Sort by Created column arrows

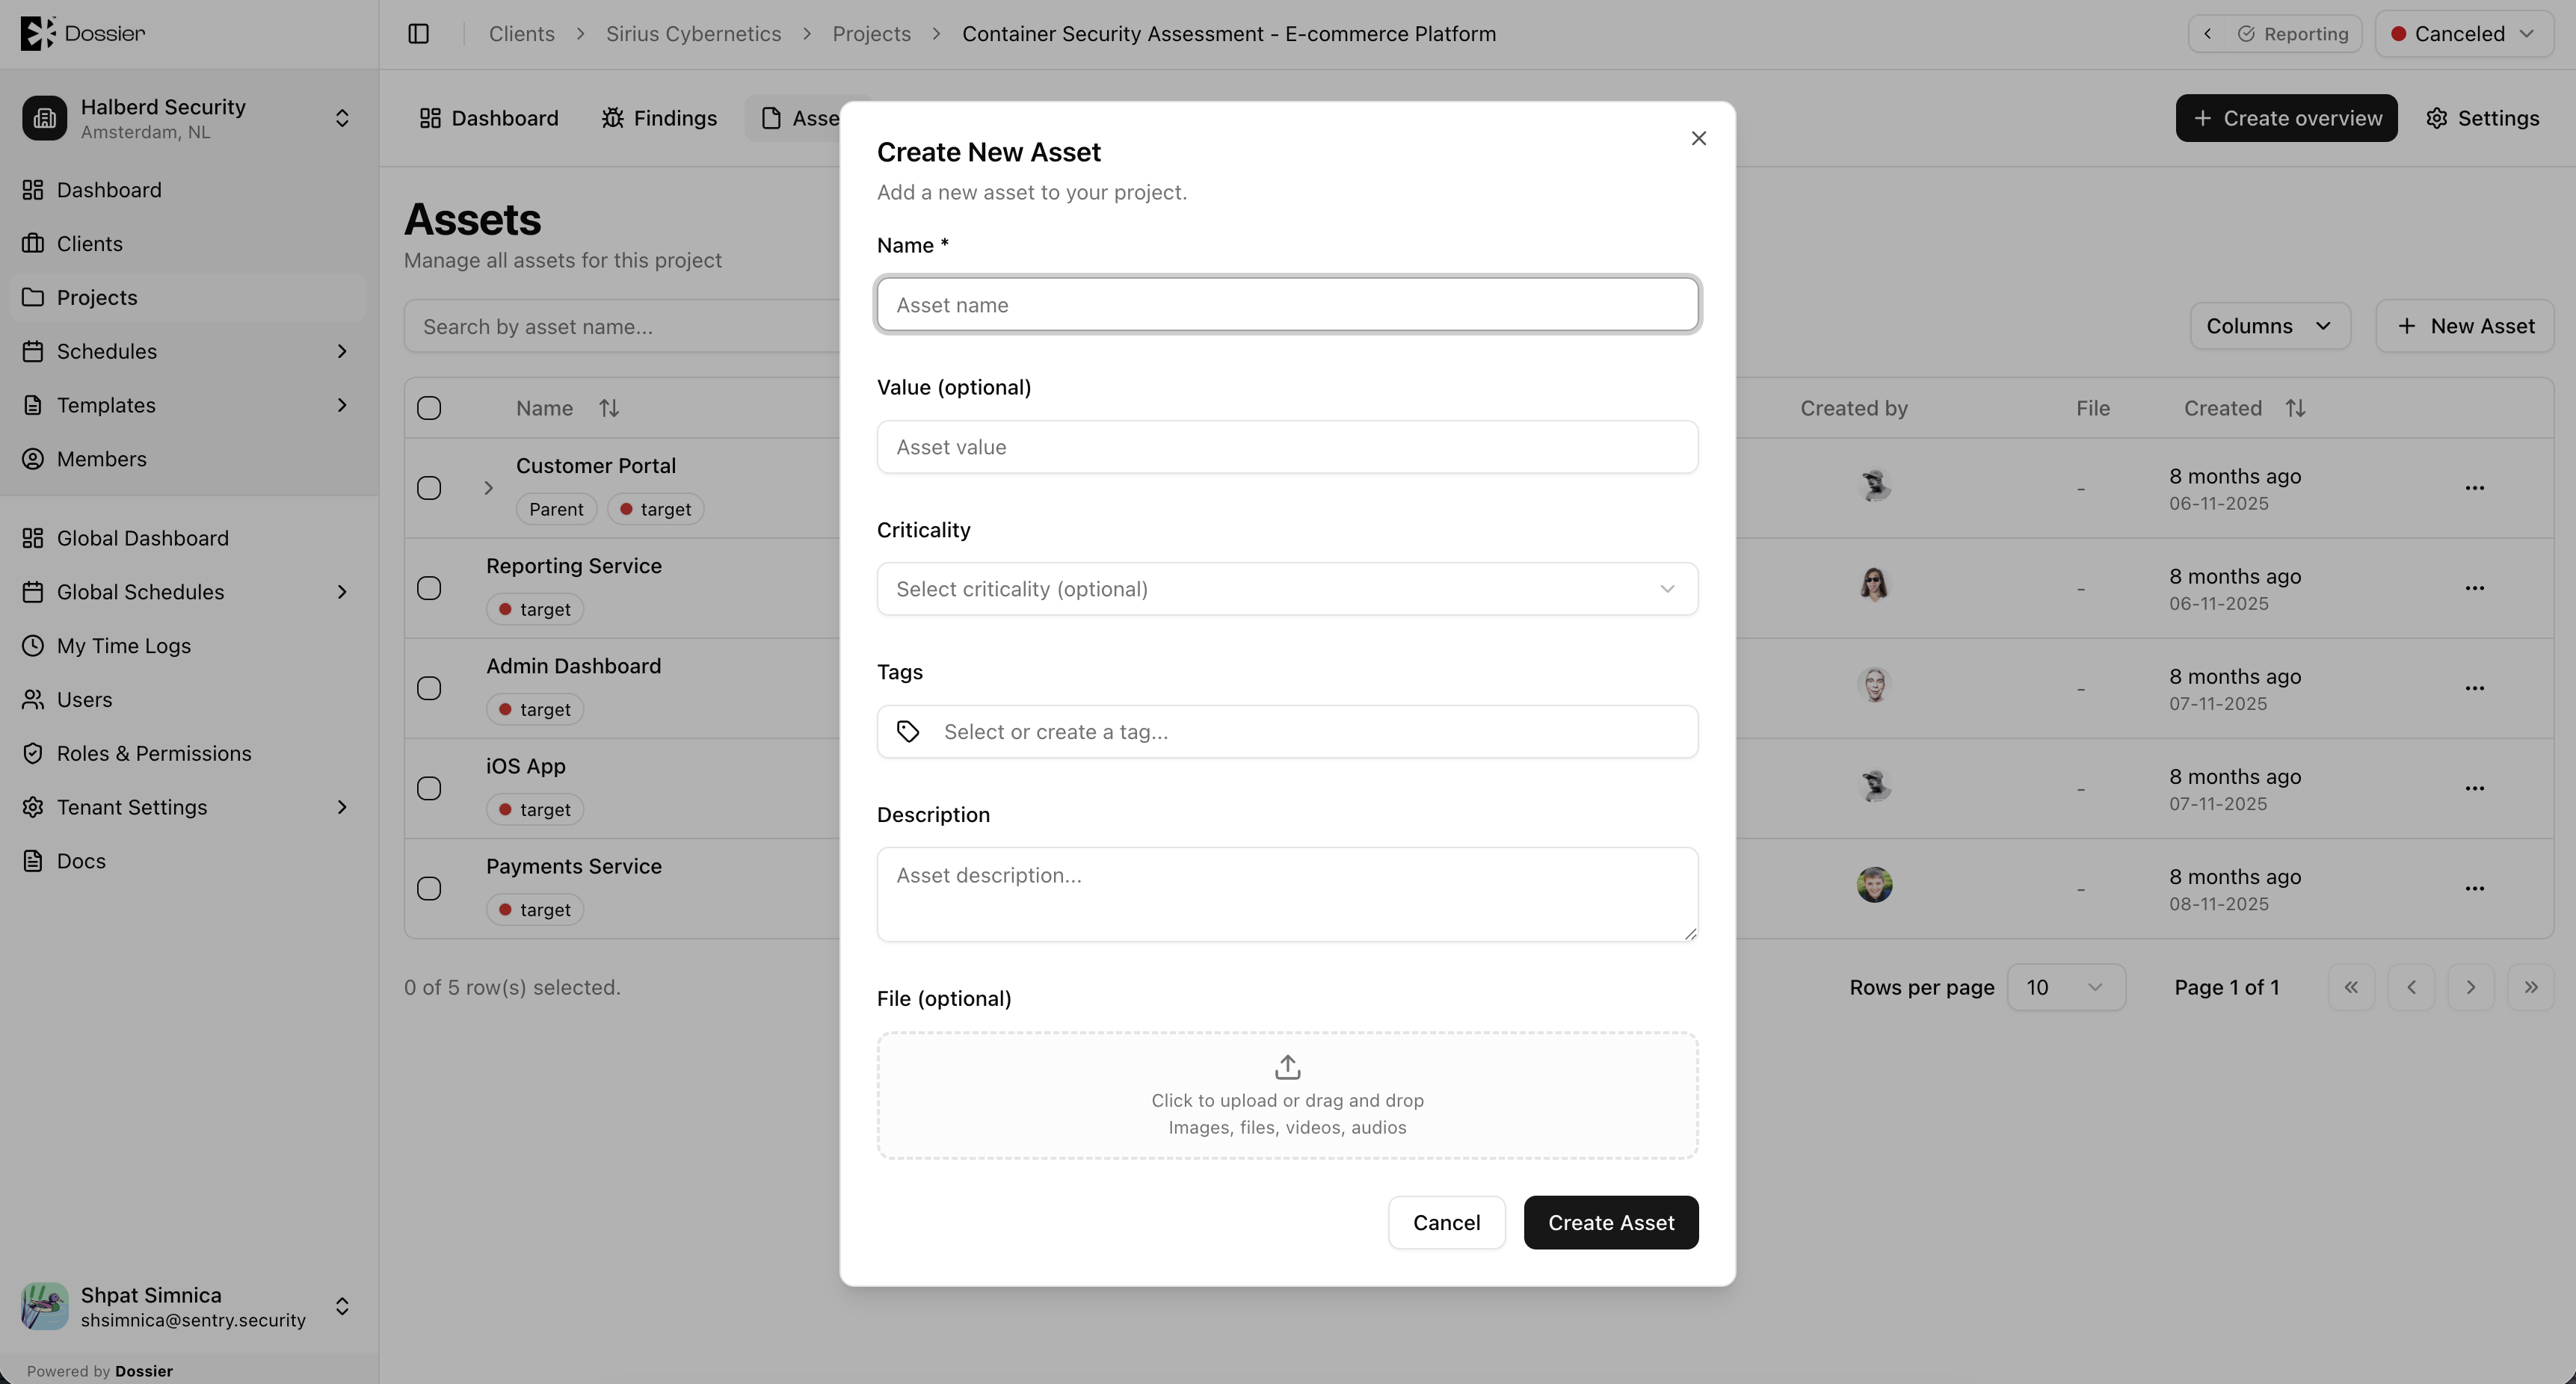pos(2295,408)
